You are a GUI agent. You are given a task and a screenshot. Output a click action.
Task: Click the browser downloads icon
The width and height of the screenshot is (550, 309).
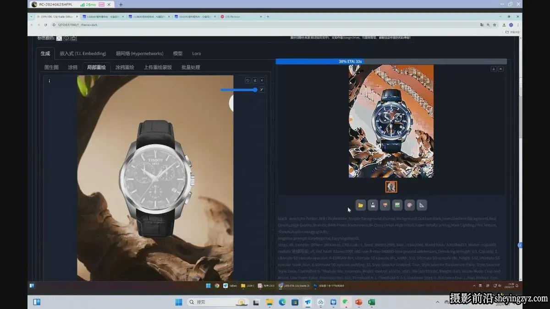click(x=504, y=25)
